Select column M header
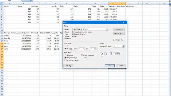 [138, 3]
